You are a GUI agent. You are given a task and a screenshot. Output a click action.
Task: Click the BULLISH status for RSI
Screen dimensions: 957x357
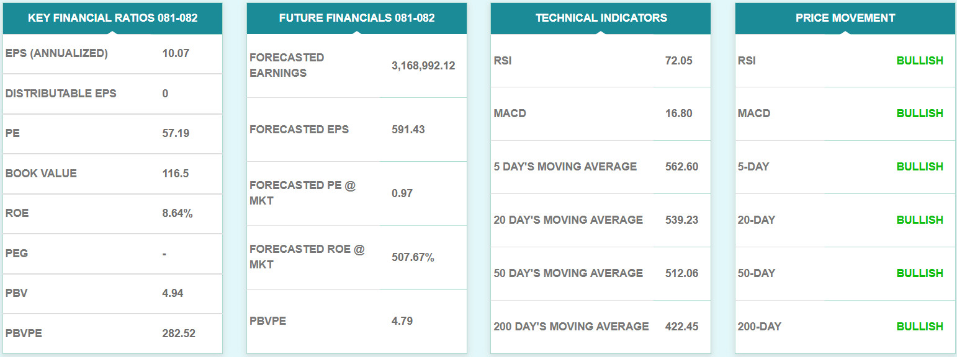(x=920, y=61)
